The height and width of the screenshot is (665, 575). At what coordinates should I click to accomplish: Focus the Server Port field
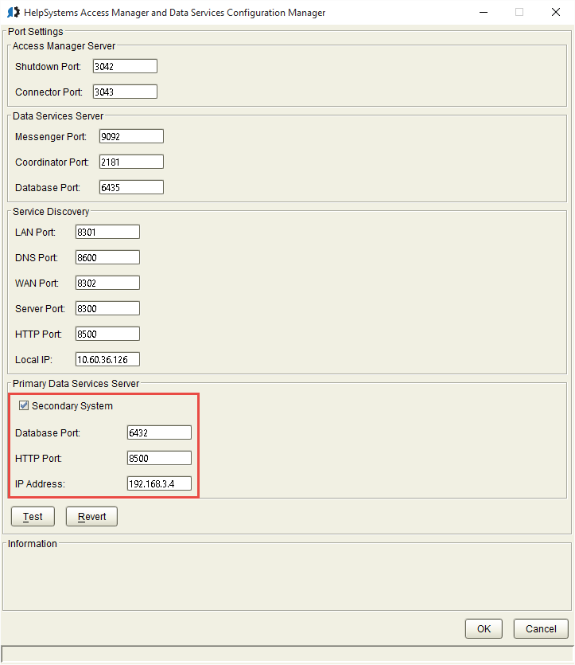(107, 308)
